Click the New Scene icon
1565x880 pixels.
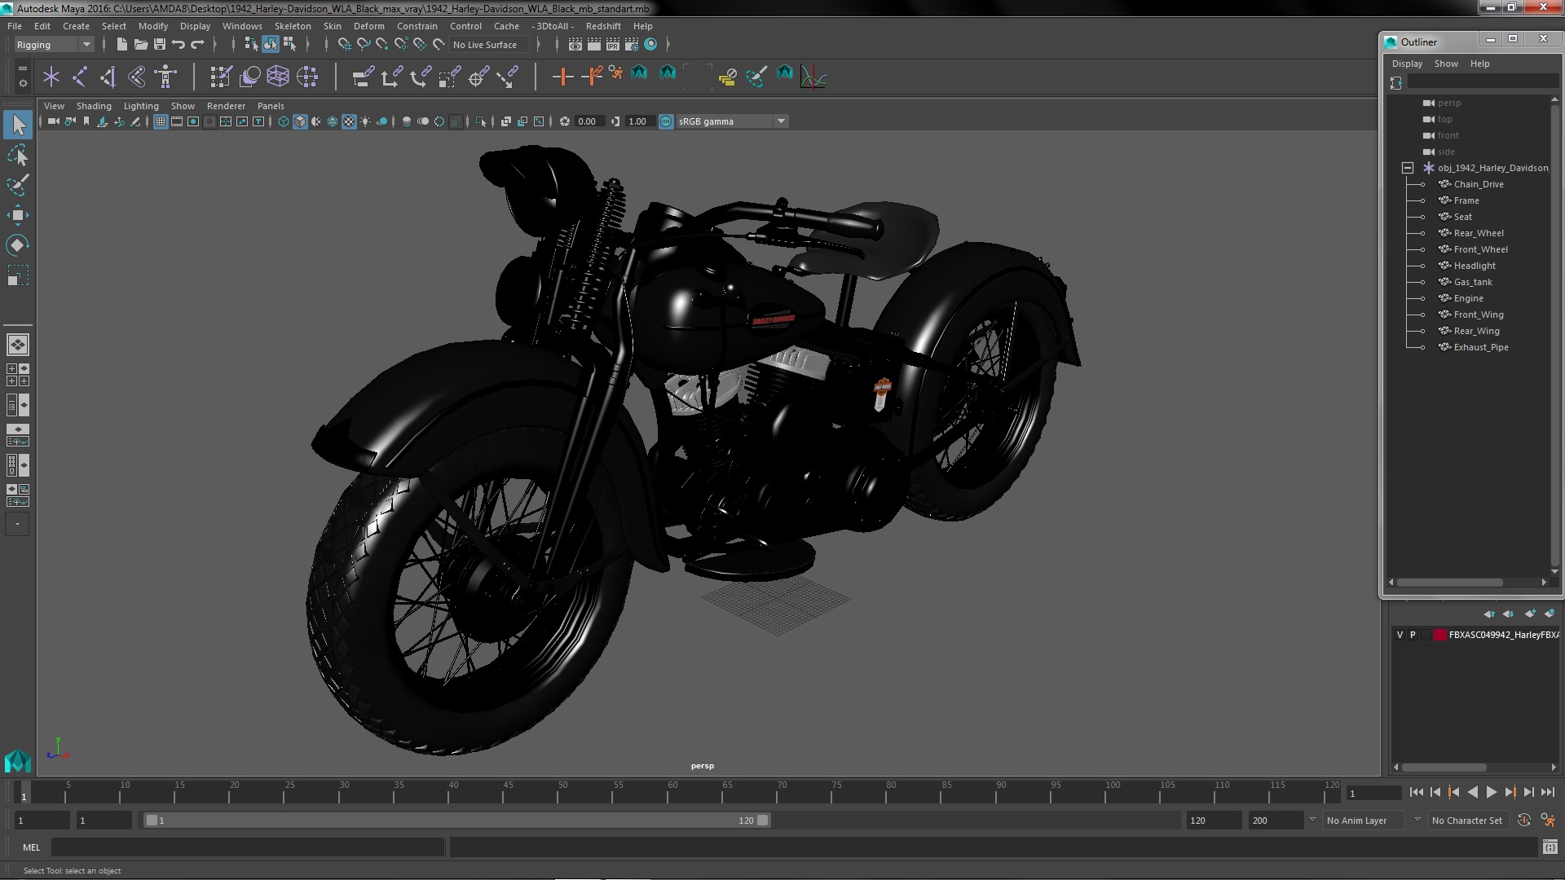click(121, 44)
